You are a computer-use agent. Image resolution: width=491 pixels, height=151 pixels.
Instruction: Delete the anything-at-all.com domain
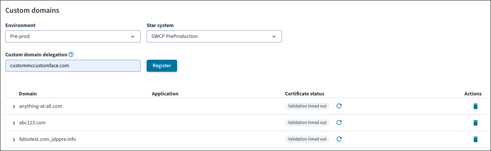coord(475,106)
